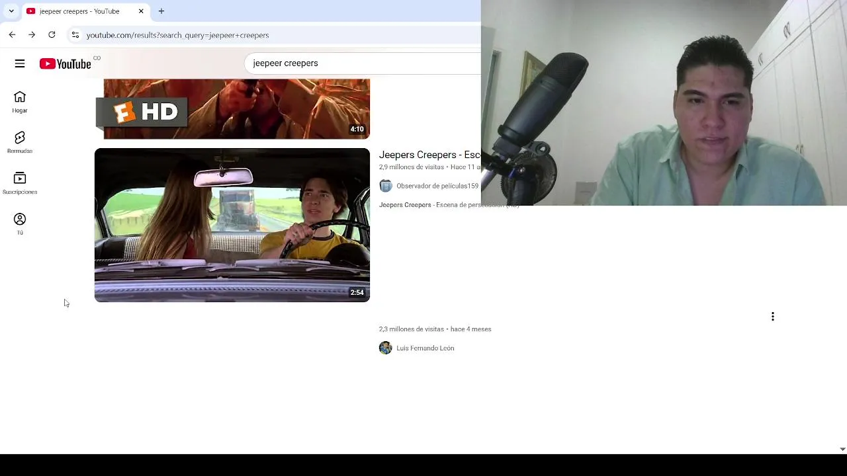Open Suscripciones in the sidebar
Viewport: 847px width, 476px height.
[20, 183]
